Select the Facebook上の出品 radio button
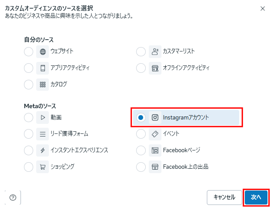The image size is (271, 208). tap(141, 167)
